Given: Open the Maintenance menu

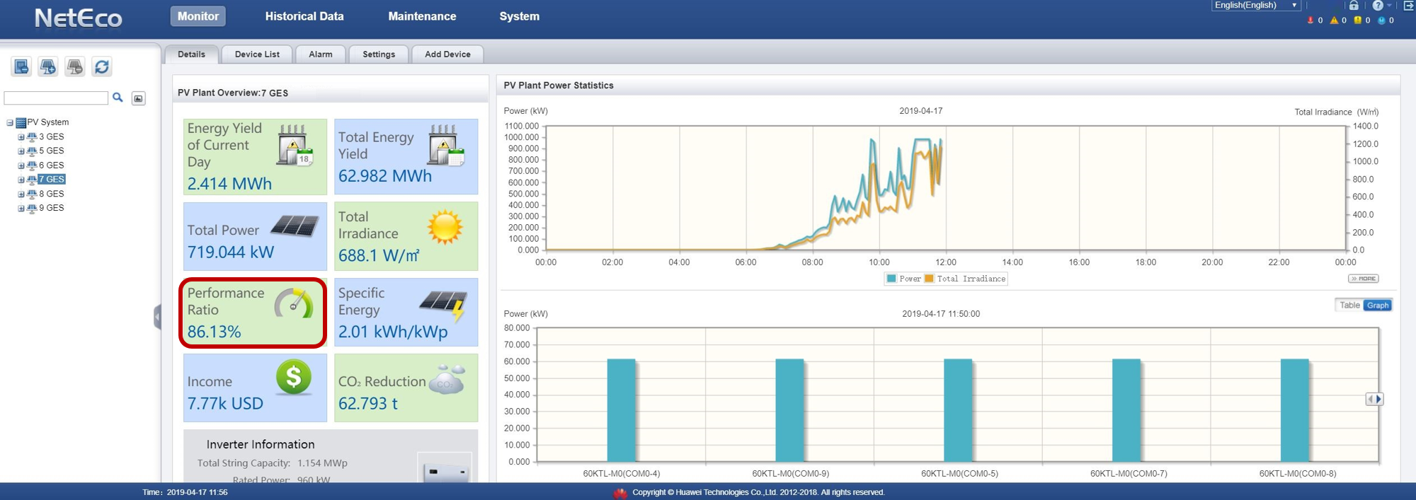Looking at the screenshot, I should 422,16.
